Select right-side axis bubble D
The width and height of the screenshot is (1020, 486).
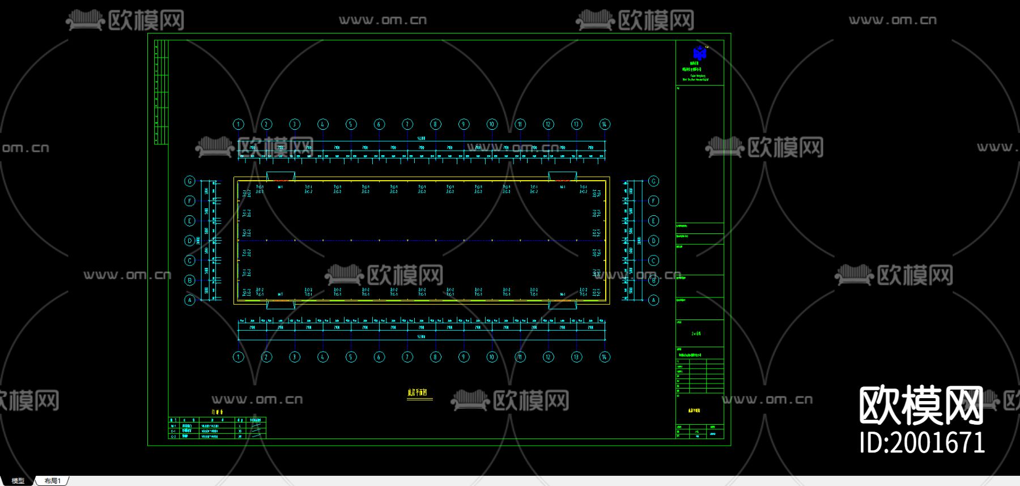click(x=653, y=241)
